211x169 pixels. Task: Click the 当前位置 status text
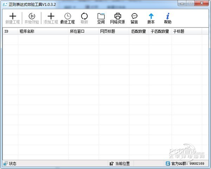click(x=123, y=164)
